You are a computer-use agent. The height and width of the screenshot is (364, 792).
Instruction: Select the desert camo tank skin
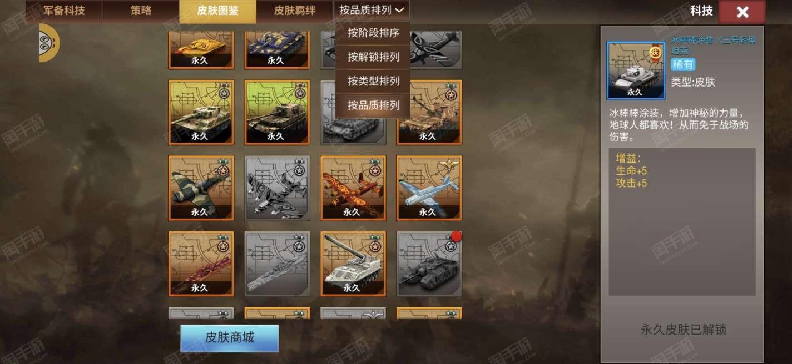pyautogui.click(x=429, y=112)
